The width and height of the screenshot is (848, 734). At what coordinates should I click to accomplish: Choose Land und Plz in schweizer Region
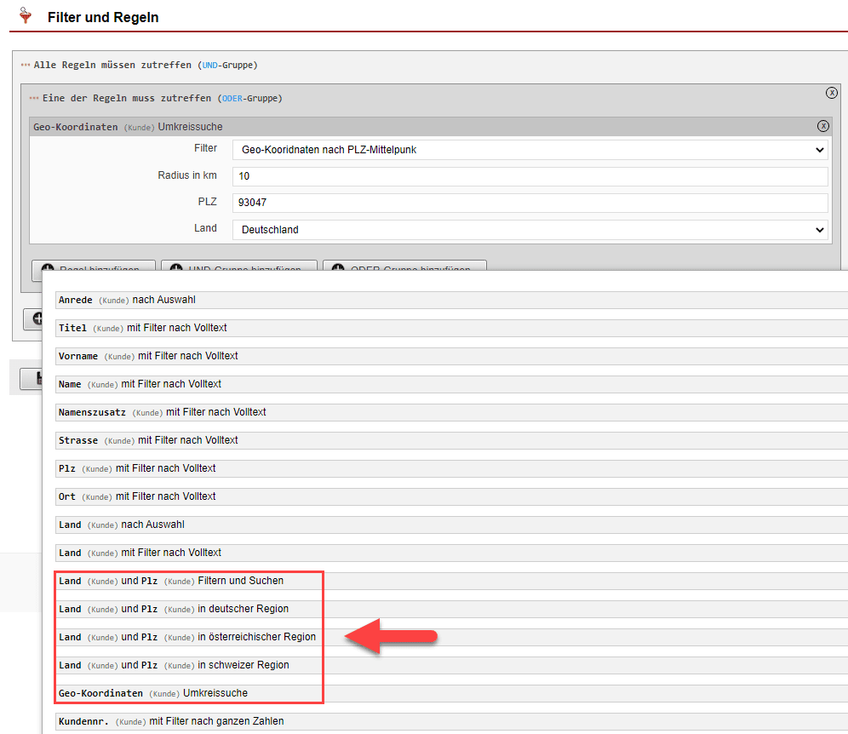[174, 665]
